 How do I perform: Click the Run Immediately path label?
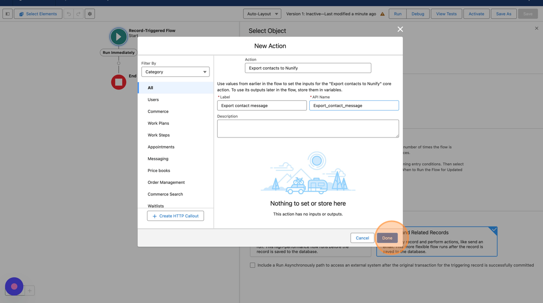tap(118, 53)
